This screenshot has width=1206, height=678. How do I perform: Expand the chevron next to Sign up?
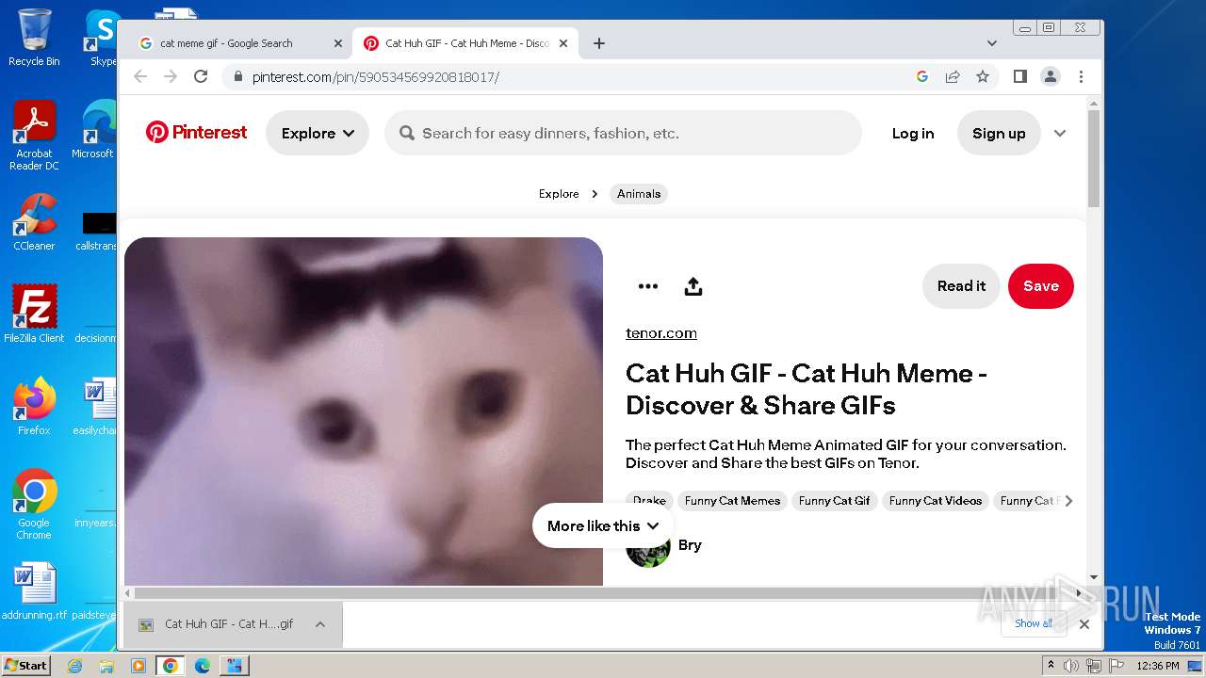tap(1060, 133)
